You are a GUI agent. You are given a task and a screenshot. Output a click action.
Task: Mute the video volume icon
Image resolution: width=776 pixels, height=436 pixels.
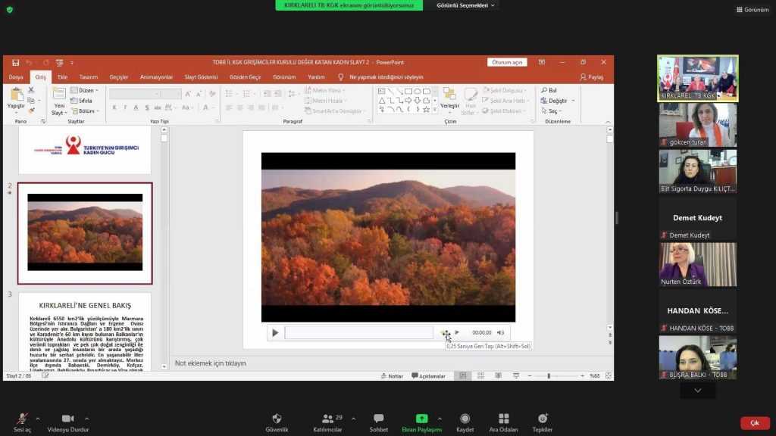500,332
